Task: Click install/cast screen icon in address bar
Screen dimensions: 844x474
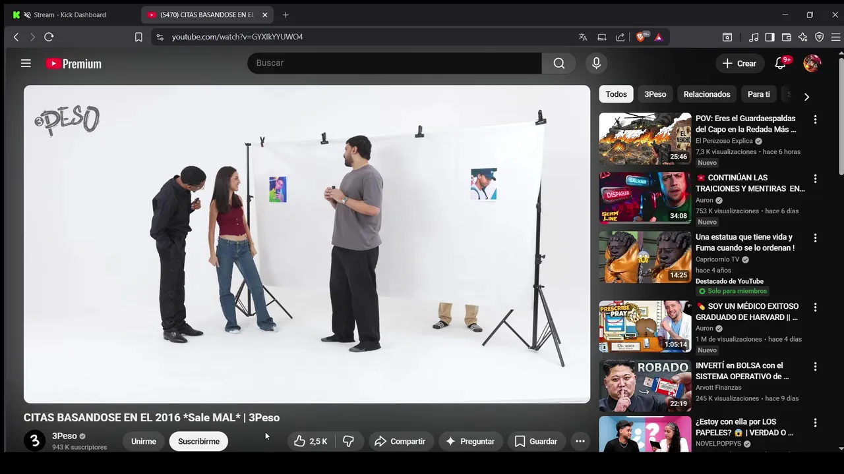Action: click(x=602, y=37)
